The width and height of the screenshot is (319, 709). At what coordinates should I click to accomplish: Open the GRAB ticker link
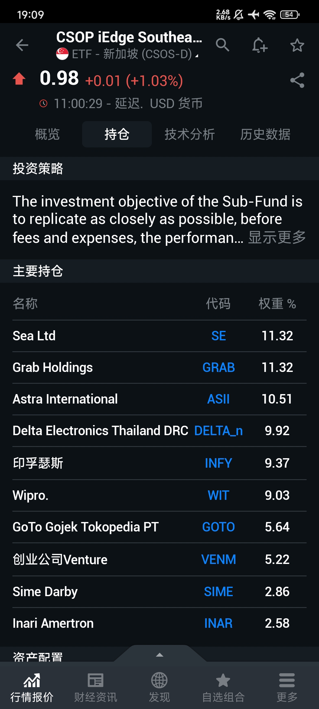coord(219,367)
